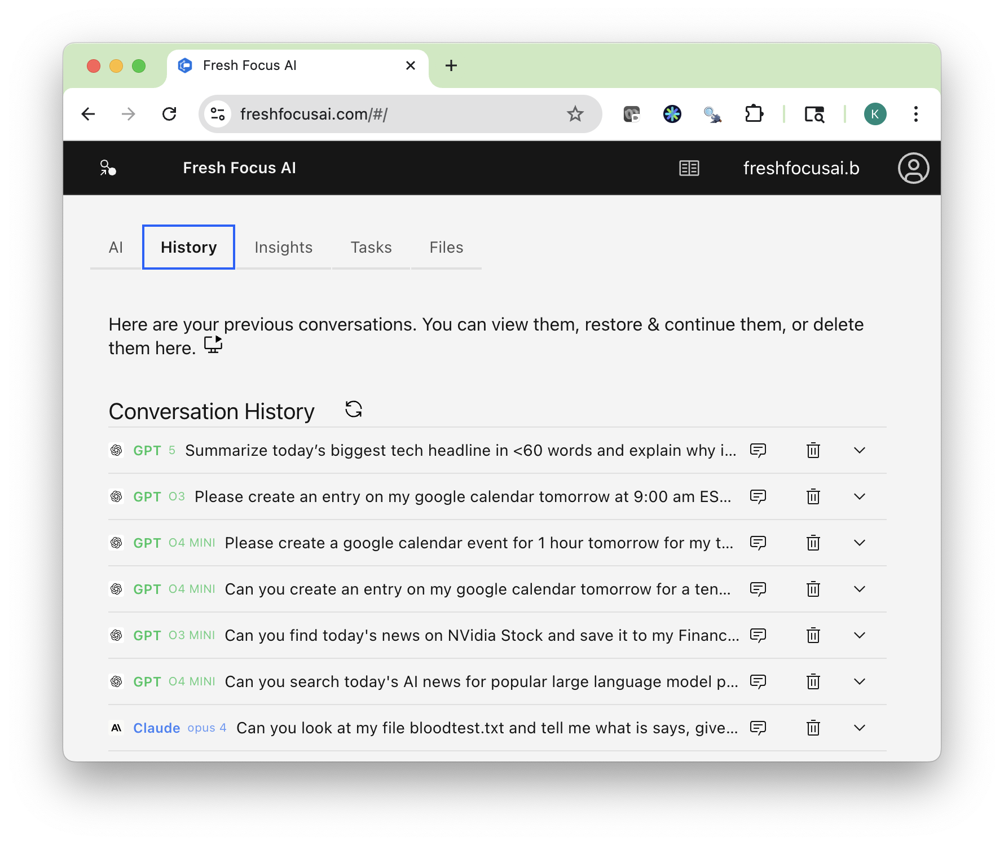The image size is (1004, 845).
Task: Click the refresh icon beside Conversation History
Action: [x=354, y=410]
